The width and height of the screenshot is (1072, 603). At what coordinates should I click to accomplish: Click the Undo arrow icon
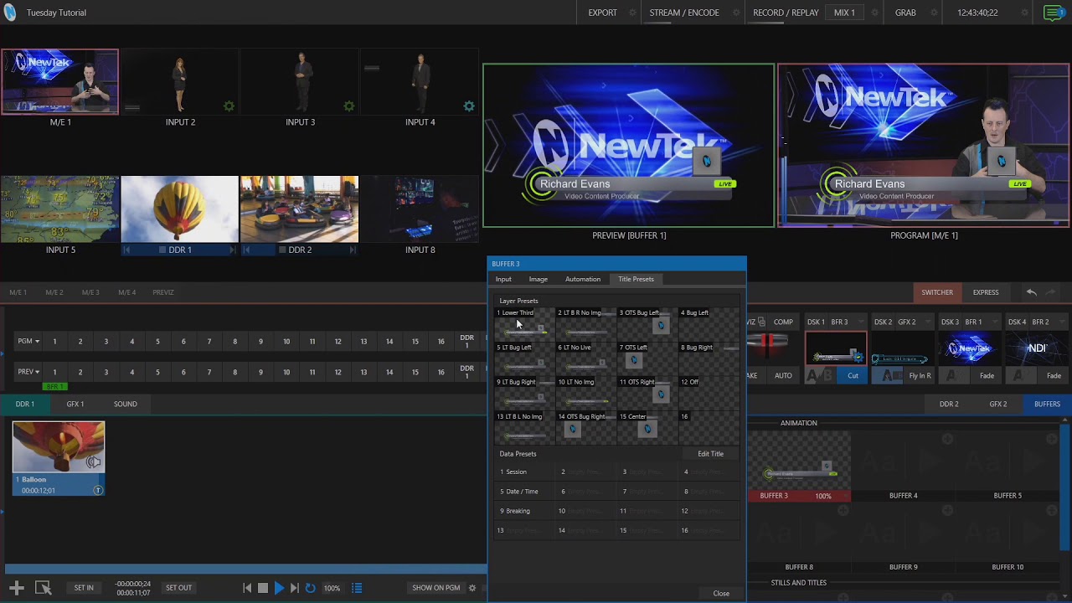(1032, 292)
